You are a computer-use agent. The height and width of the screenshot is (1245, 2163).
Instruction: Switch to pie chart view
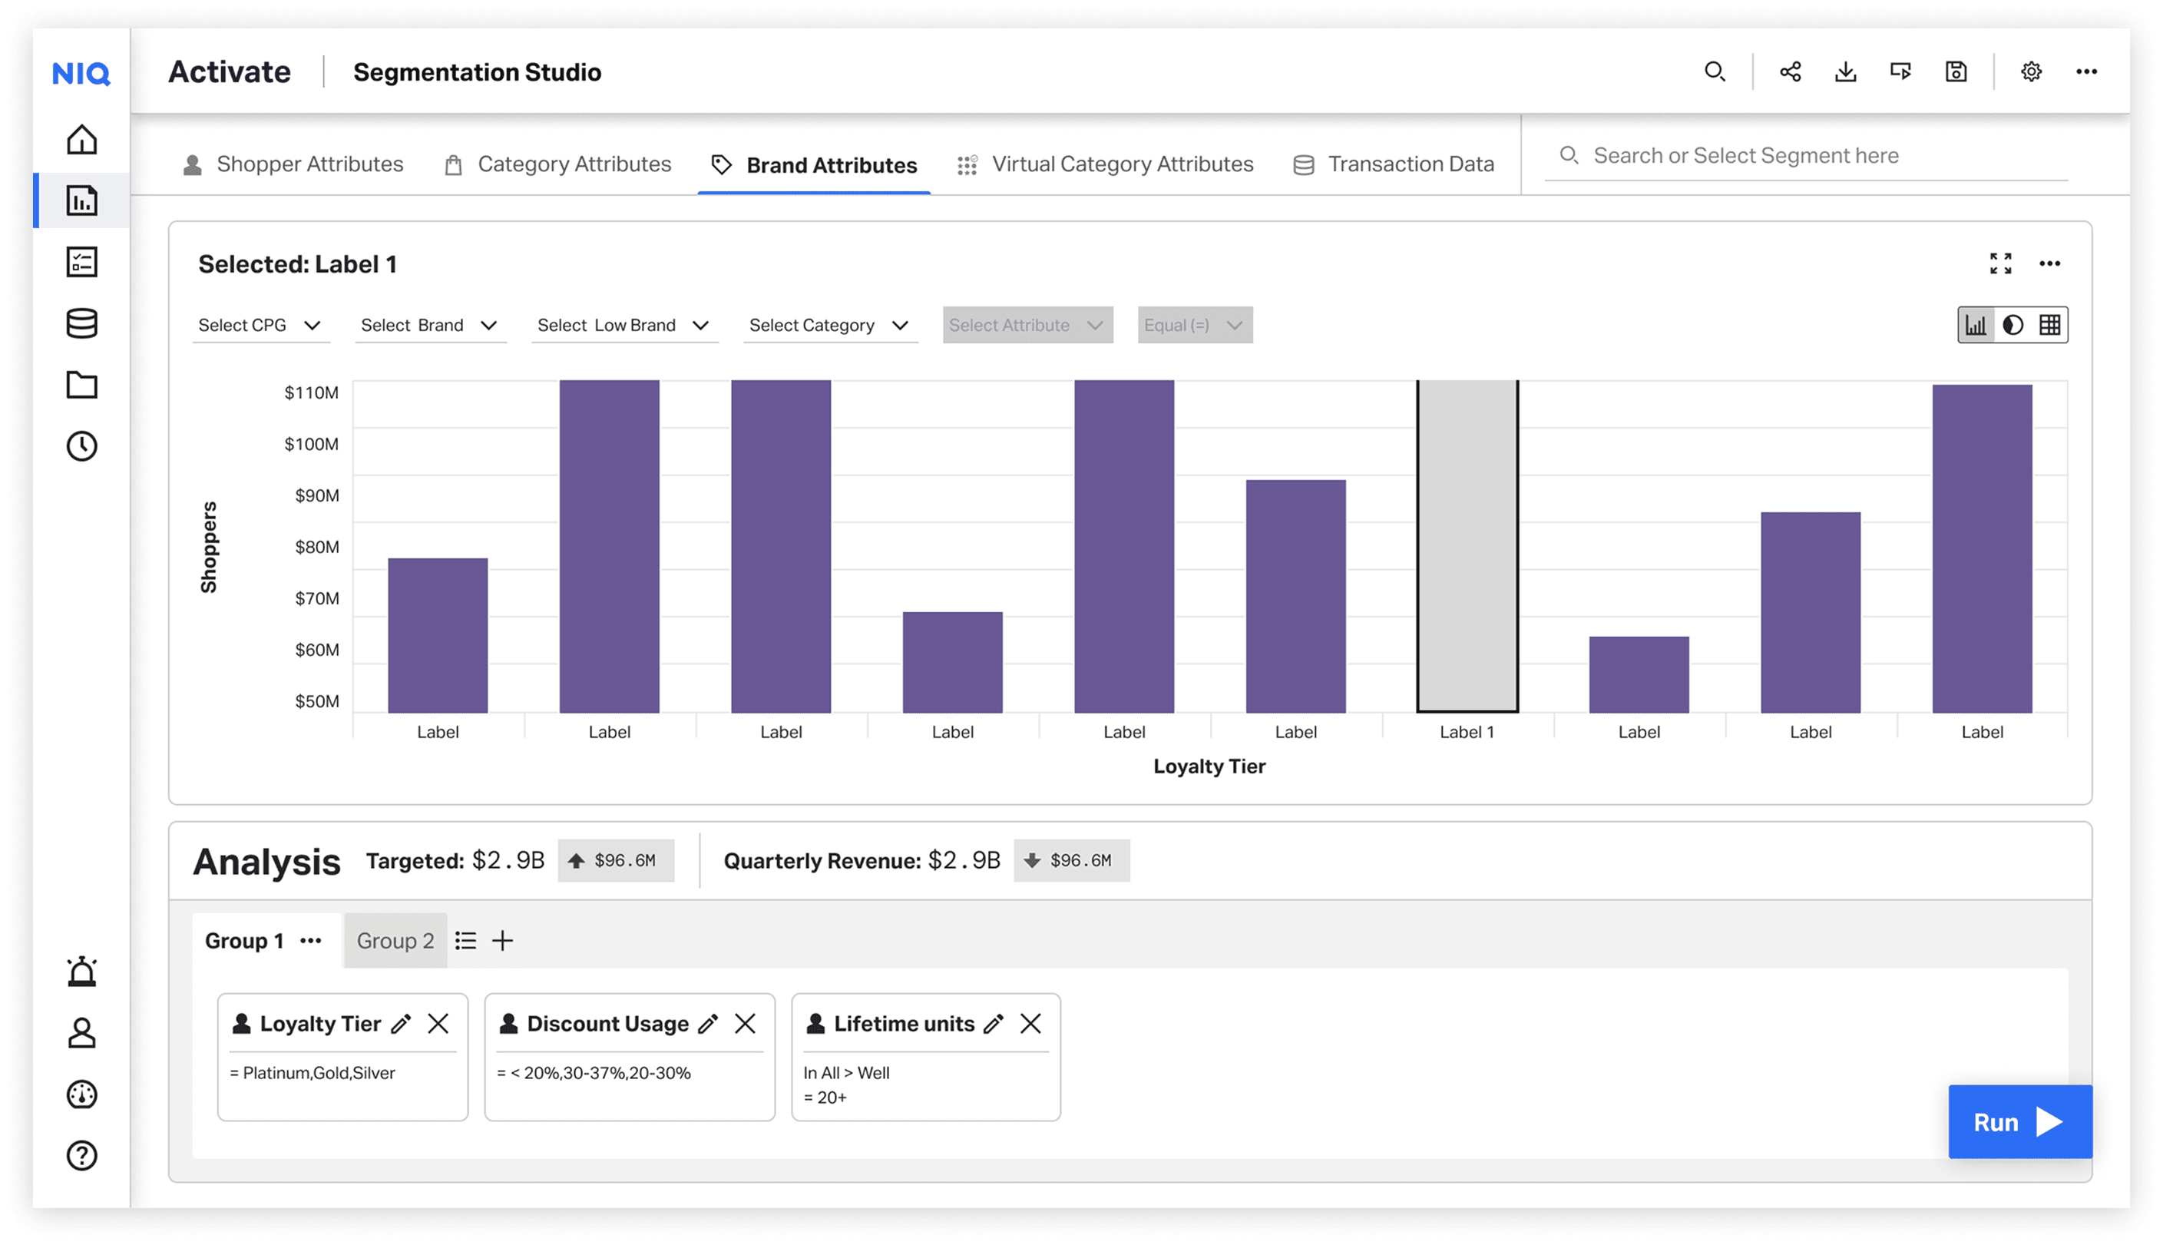pos(2013,325)
